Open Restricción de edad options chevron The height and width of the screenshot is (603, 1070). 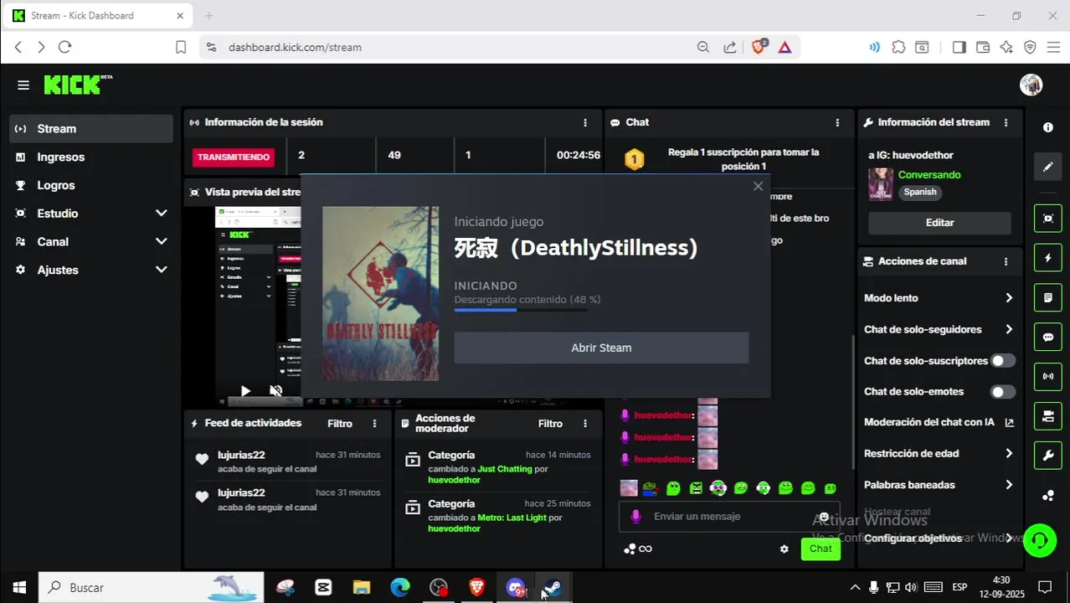(1009, 454)
